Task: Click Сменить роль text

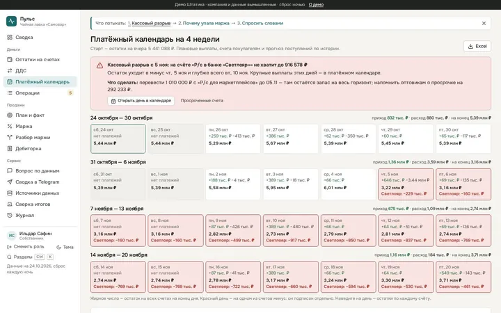Action: coord(29,246)
